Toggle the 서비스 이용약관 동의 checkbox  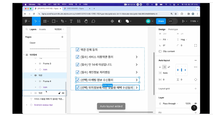coord(77,57)
